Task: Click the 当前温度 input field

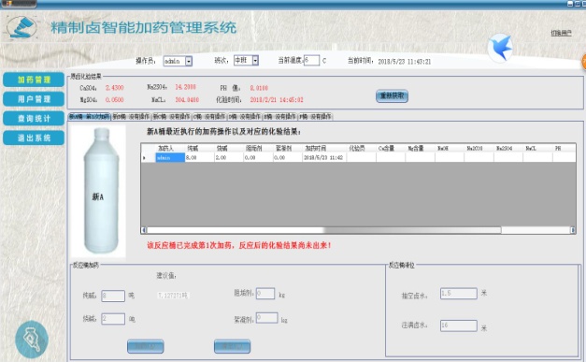Action: pyautogui.click(x=311, y=60)
